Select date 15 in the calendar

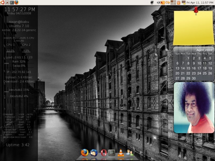pos(188,68)
